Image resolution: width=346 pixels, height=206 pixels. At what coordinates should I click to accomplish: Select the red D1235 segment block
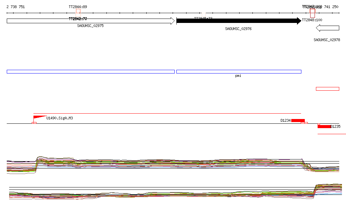(324, 126)
